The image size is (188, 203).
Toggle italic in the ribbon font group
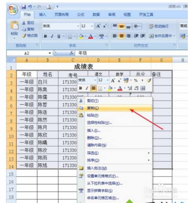[52, 36]
